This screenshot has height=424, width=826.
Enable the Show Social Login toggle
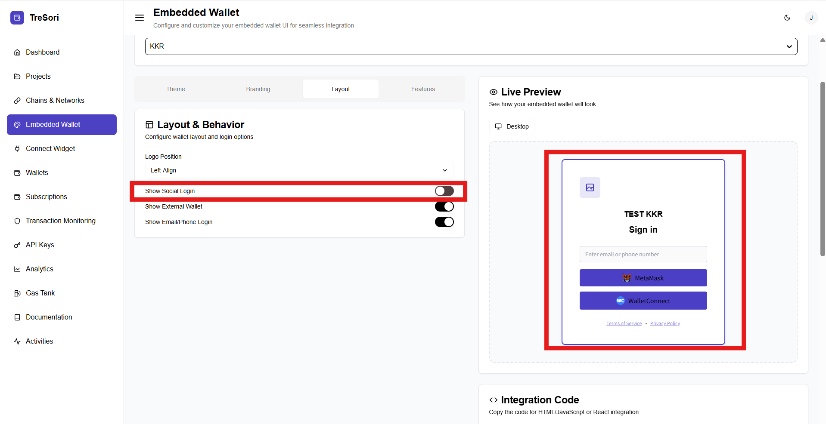(x=444, y=191)
